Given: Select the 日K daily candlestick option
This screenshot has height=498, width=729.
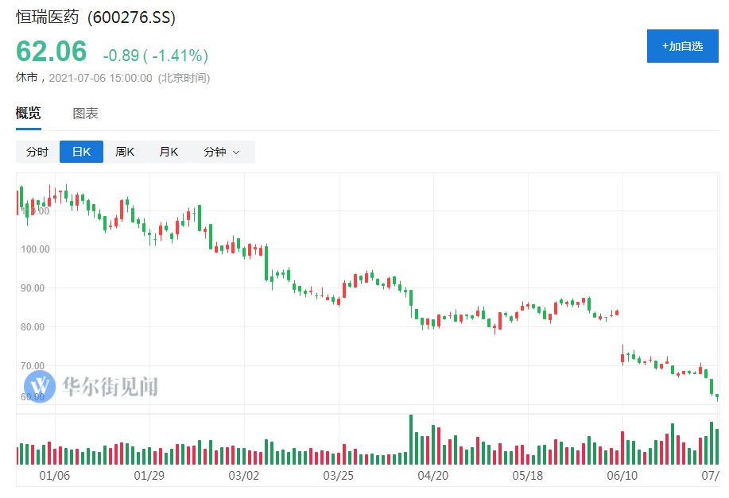Looking at the screenshot, I should [x=81, y=152].
